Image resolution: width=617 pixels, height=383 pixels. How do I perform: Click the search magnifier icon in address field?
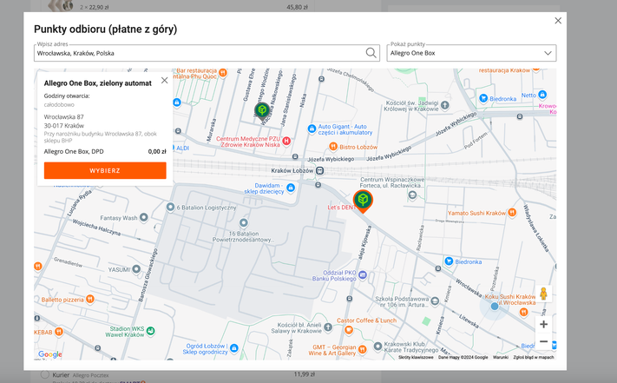[x=371, y=53]
